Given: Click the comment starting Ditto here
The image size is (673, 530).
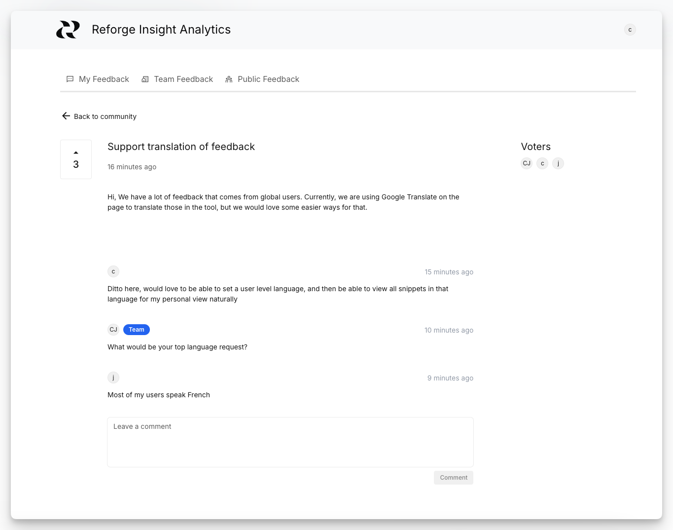Looking at the screenshot, I should [278, 294].
